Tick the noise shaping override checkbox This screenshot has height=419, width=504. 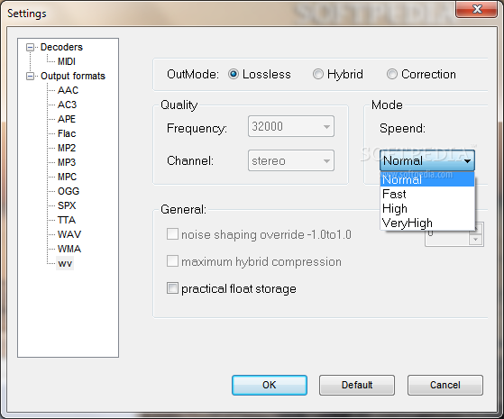pyautogui.click(x=172, y=234)
